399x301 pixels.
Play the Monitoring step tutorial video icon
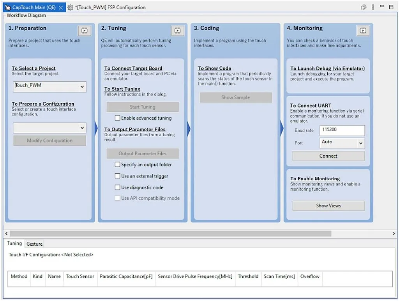point(363,30)
